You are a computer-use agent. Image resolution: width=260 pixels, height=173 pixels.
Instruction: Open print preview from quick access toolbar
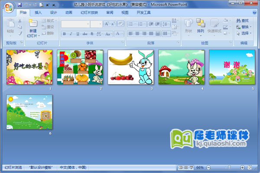(41, 5)
